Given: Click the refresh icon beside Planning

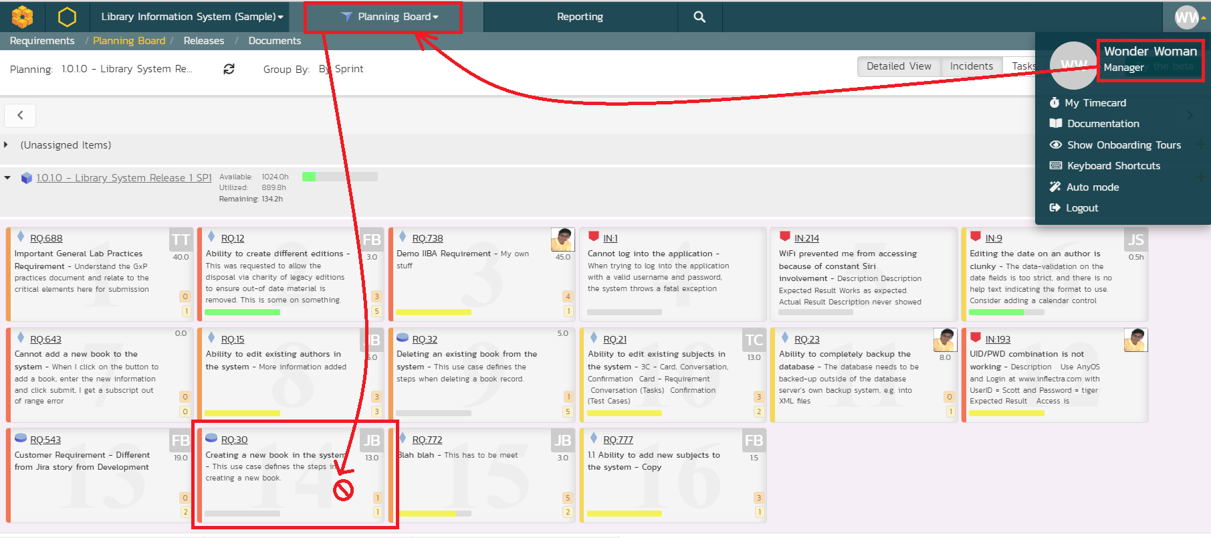Looking at the screenshot, I should click(229, 69).
